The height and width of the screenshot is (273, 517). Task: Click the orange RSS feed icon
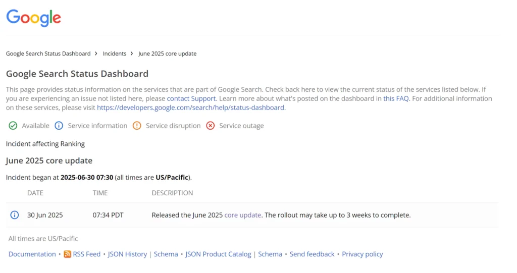(67, 254)
